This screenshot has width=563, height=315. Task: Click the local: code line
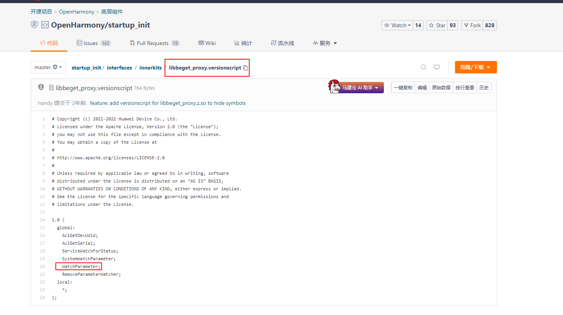click(64, 282)
